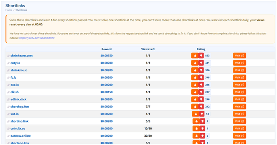Visit the shortino.link shortlink
This screenshot has width=277, height=145.
(239, 121)
